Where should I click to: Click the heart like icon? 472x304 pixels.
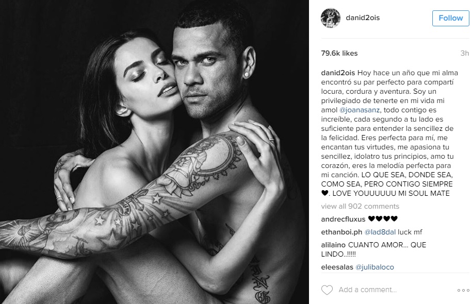click(327, 290)
